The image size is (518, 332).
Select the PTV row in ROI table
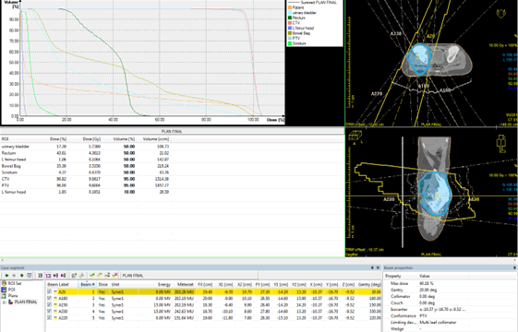click(x=86, y=185)
